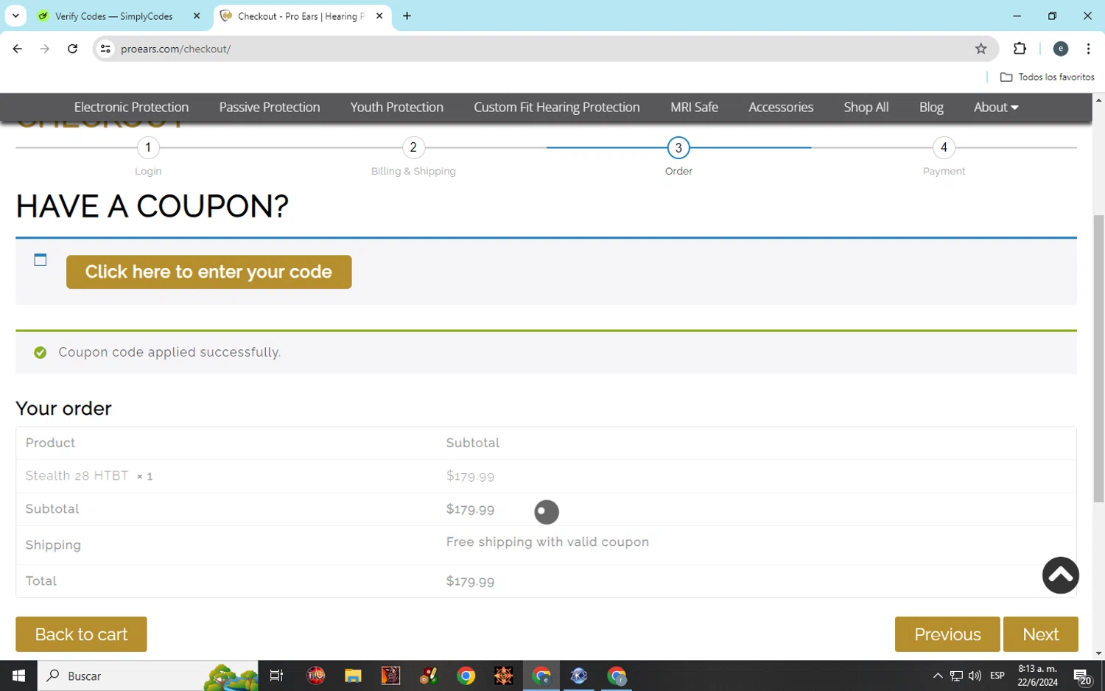Click the Buscar taskbar search box
Screen dimensions: 1105x691
147,676
